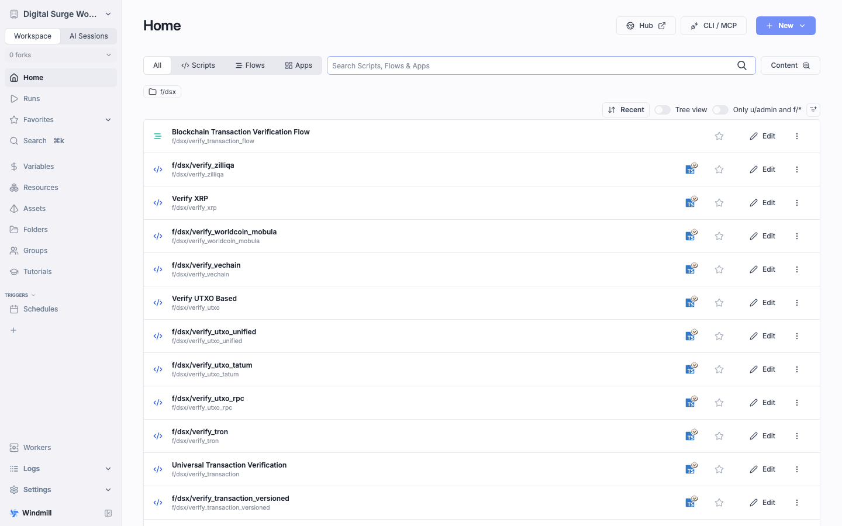Click the Windmill logo
This screenshot has width=842, height=526.
14,513
